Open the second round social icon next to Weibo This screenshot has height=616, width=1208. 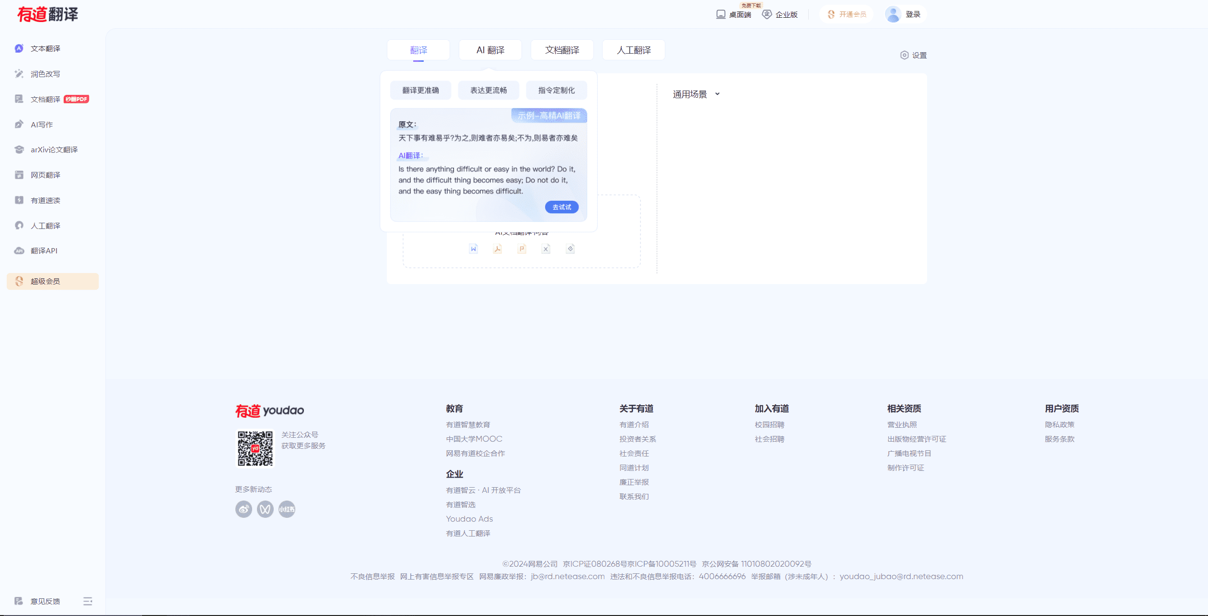click(x=265, y=509)
